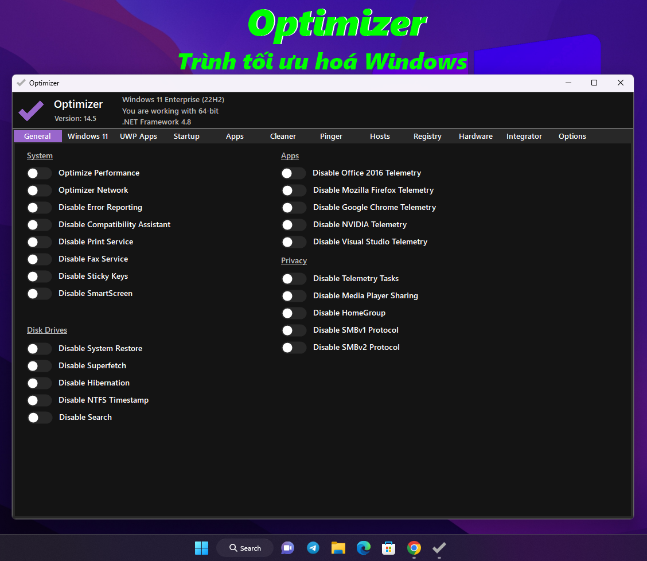
Task: Toggle Disable Media Player Sharing switch
Action: (294, 296)
